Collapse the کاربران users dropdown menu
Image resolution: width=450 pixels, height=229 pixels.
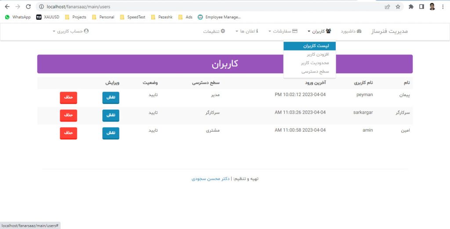click(319, 31)
